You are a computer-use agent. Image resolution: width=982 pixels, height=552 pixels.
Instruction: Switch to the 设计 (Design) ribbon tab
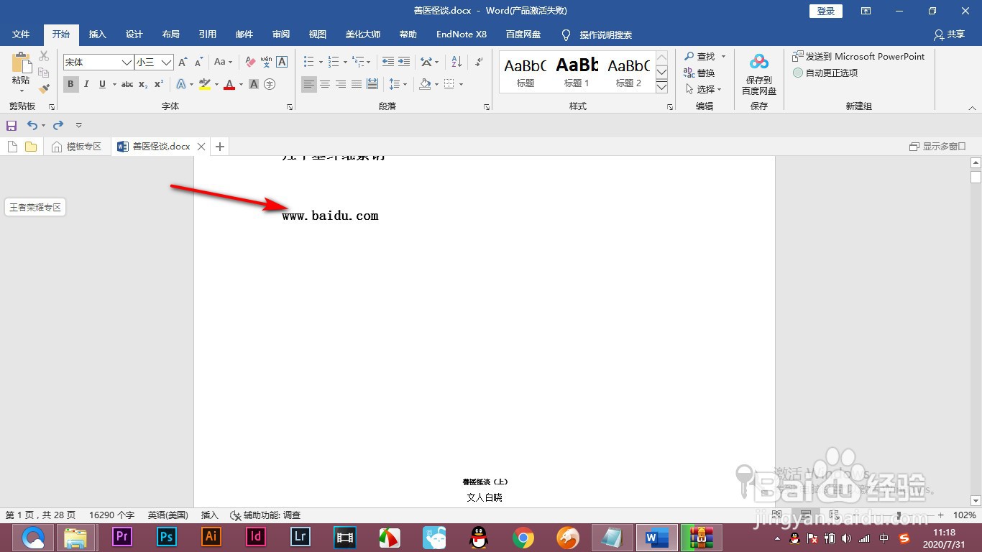coord(134,34)
